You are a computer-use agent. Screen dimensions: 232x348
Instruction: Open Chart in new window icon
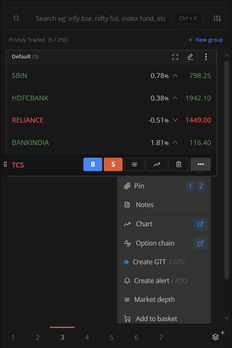point(200,224)
